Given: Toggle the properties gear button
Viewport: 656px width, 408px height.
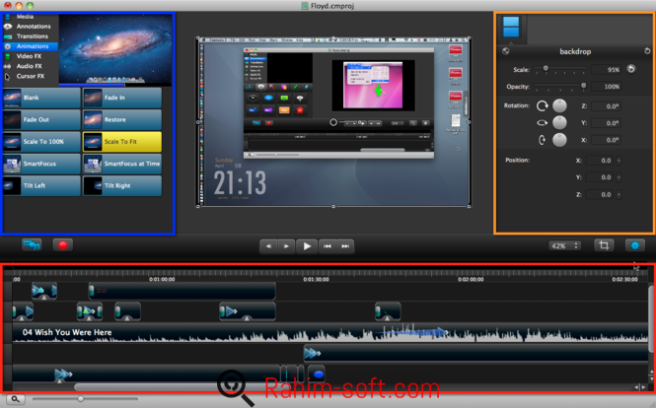Looking at the screenshot, I should pos(634,245).
